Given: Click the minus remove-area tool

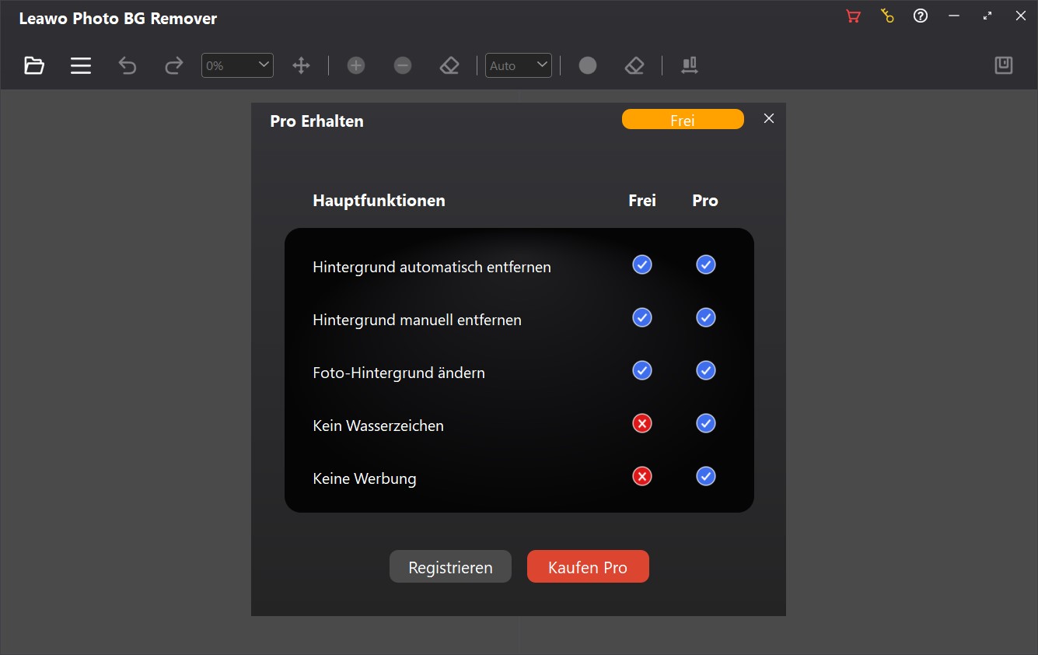Looking at the screenshot, I should 403,66.
